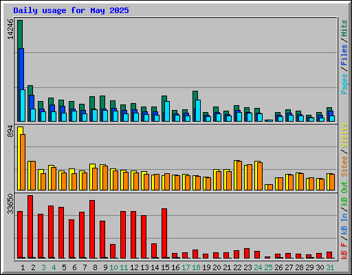Image resolution: width=352 pixels, height=275 pixels.
Task: Click the day 16 axis label
Action: [175, 267]
